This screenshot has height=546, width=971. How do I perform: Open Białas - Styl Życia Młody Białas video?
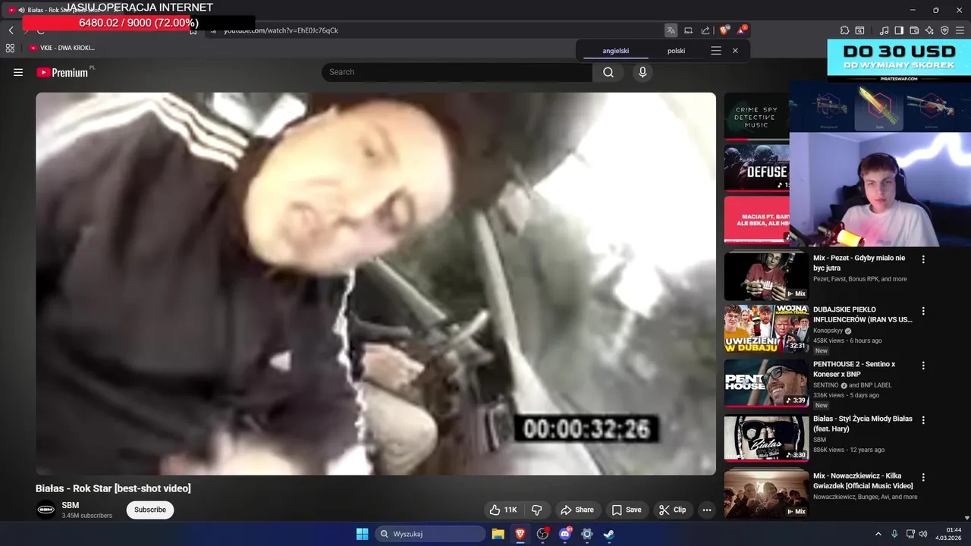(x=863, y=424)
